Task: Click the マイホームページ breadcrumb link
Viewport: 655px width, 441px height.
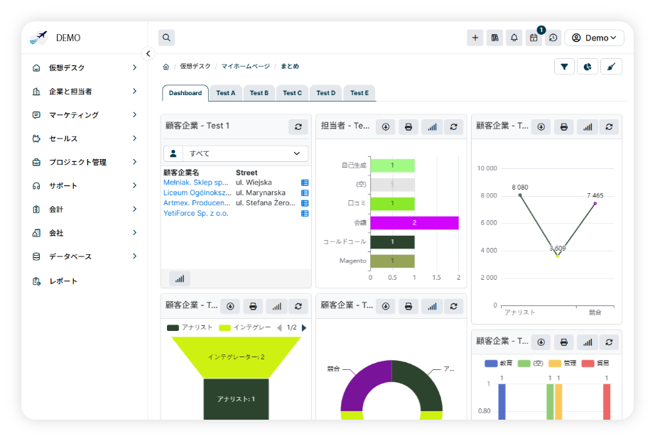Action: point(245,66)
